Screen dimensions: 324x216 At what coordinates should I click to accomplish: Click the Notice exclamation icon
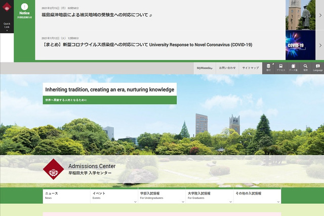[x=24, y=7]
